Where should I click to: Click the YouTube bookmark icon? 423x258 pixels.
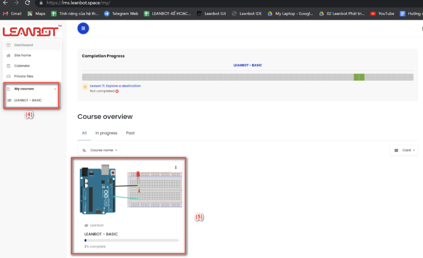point(373,13)
